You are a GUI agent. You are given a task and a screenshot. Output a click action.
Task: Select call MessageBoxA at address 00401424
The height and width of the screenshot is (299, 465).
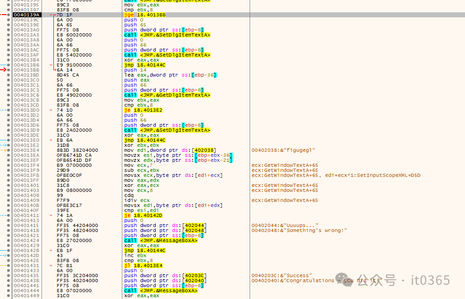pyautogui.click(x=161, y=241)
